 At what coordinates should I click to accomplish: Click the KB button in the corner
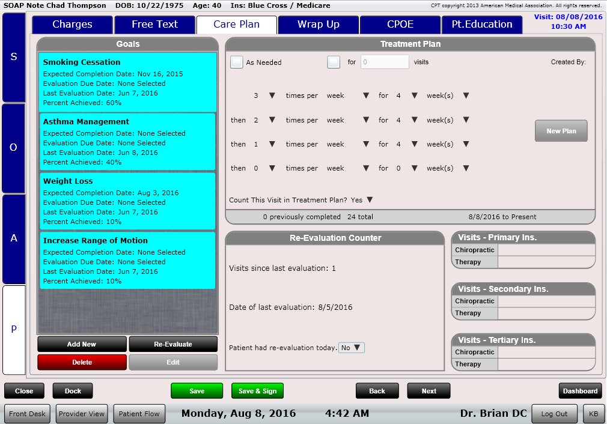click(593, 414)
